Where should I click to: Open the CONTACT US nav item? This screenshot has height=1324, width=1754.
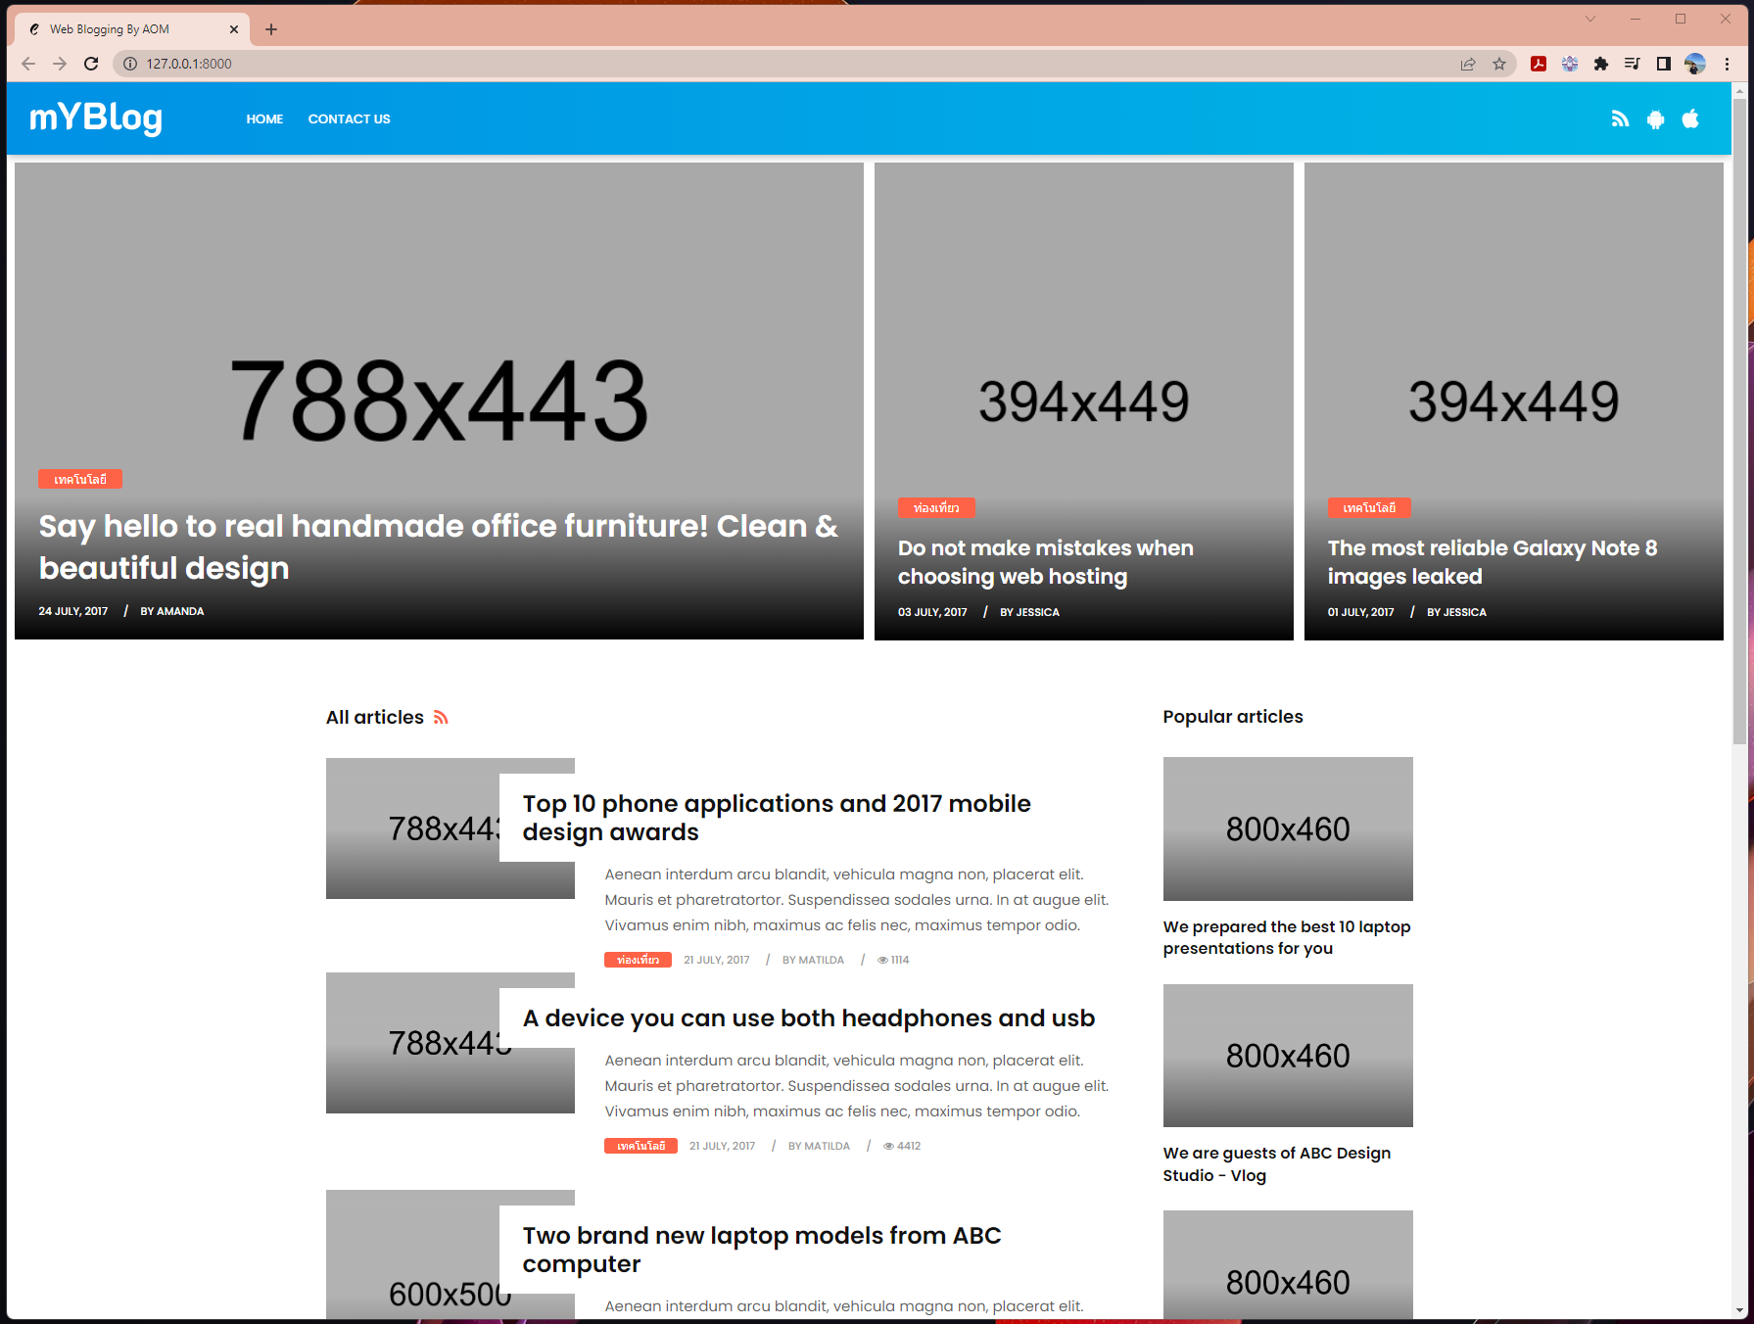tap(349, 118)
